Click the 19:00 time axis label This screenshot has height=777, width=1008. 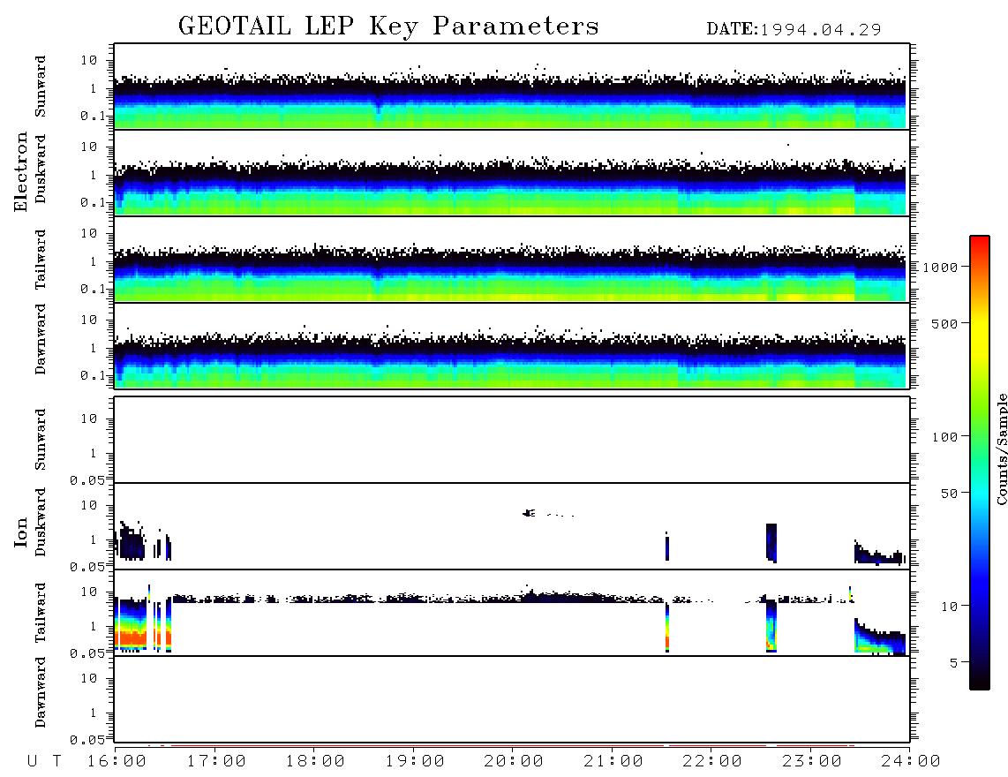[415, 761]
